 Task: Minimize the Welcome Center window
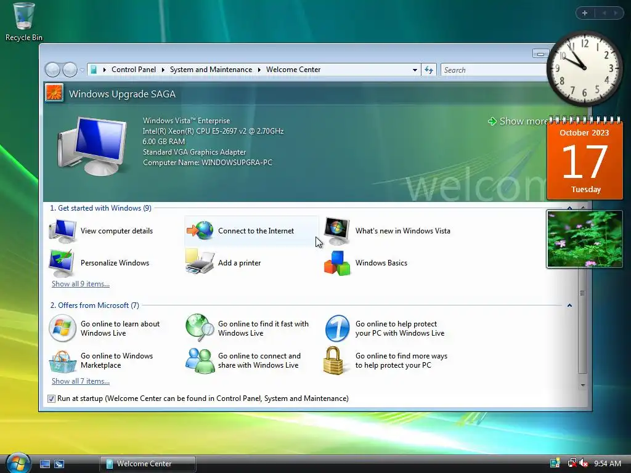tap(540, 54)
